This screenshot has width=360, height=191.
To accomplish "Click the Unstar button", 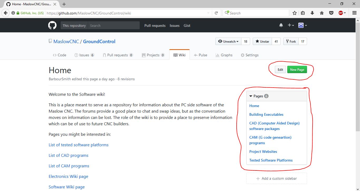I will (x=262, y=41).
